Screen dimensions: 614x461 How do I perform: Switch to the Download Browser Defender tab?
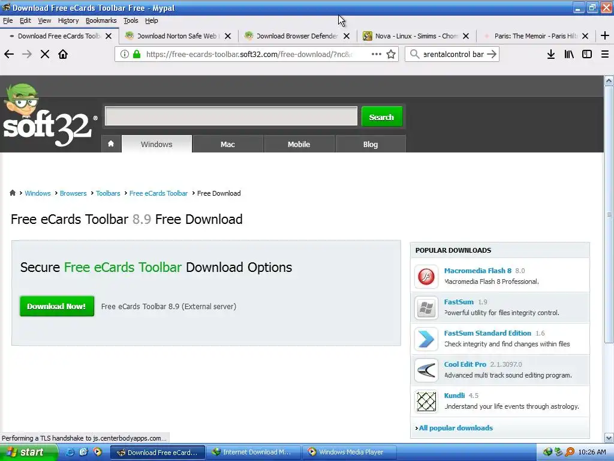(x=296, y=36)
